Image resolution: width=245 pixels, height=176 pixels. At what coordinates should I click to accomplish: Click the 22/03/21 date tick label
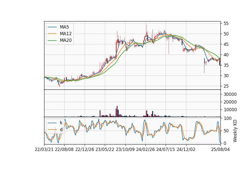[44, 149]
